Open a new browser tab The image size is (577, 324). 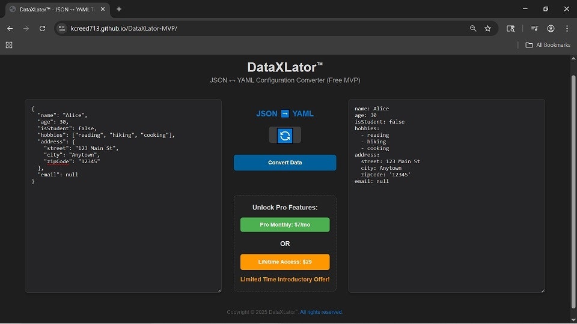pos(119,9)
